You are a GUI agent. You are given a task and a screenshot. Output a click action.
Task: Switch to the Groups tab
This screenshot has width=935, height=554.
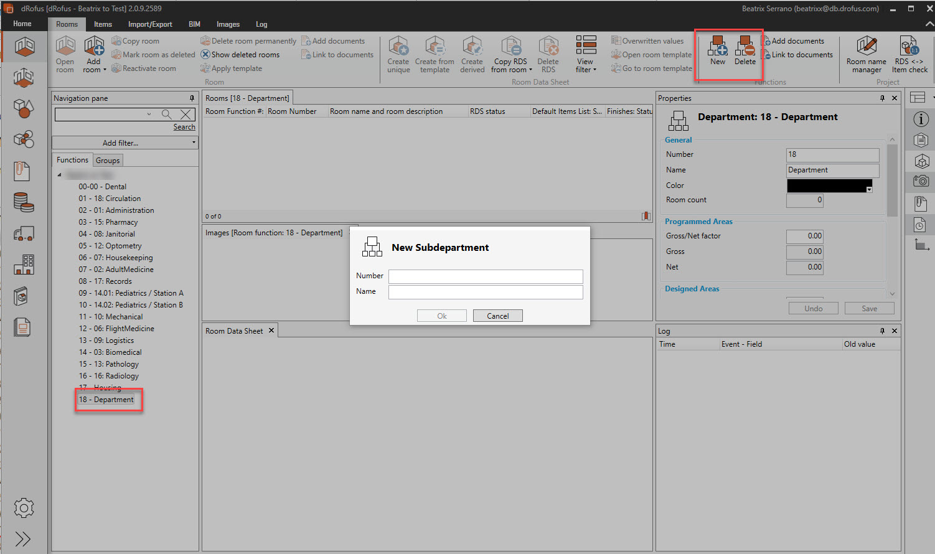108,161
